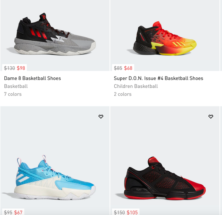This screenshot has height=215, width=222.
Task: Add the blue basketball shoe to wishlist
Action: pos(101,117)
